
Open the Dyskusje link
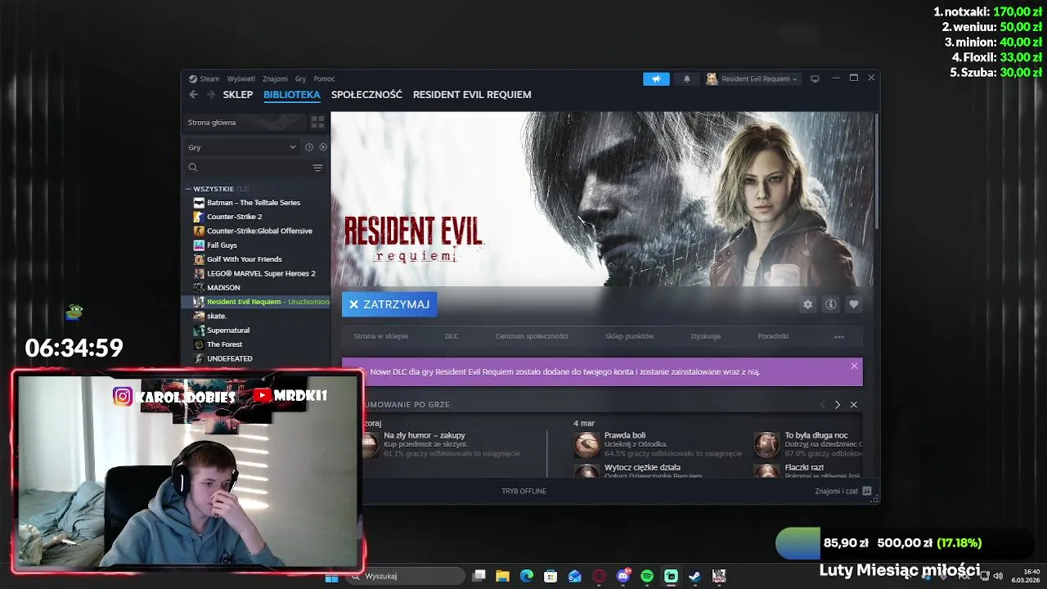706,336
